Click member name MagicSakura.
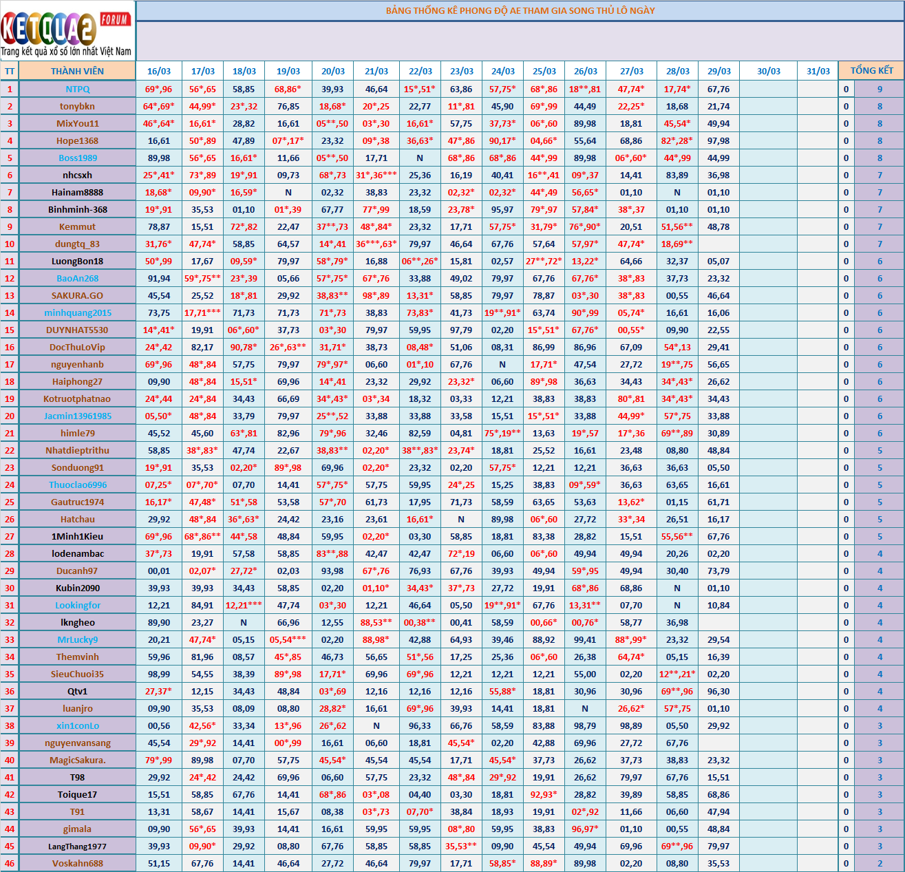 77,760
